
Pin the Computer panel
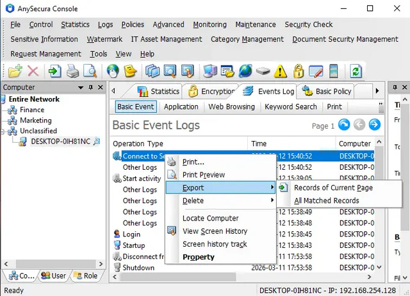click(x=91, y=87)
